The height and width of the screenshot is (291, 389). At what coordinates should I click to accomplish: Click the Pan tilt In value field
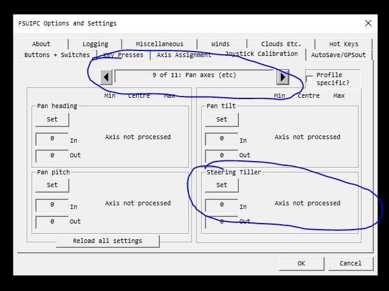click(x=221, y=139)
